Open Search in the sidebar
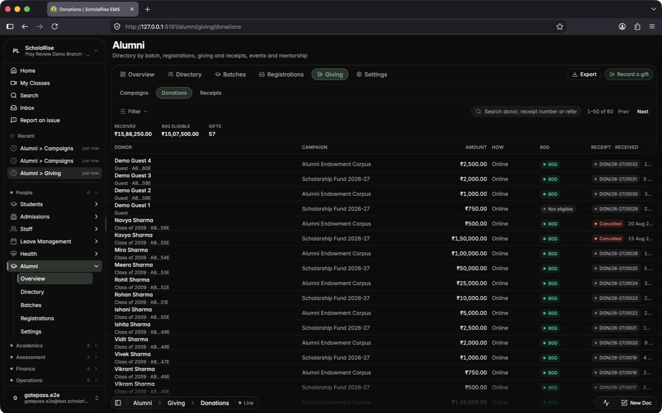This screenshot has width=662, height=413. click(x=54, y=95)
